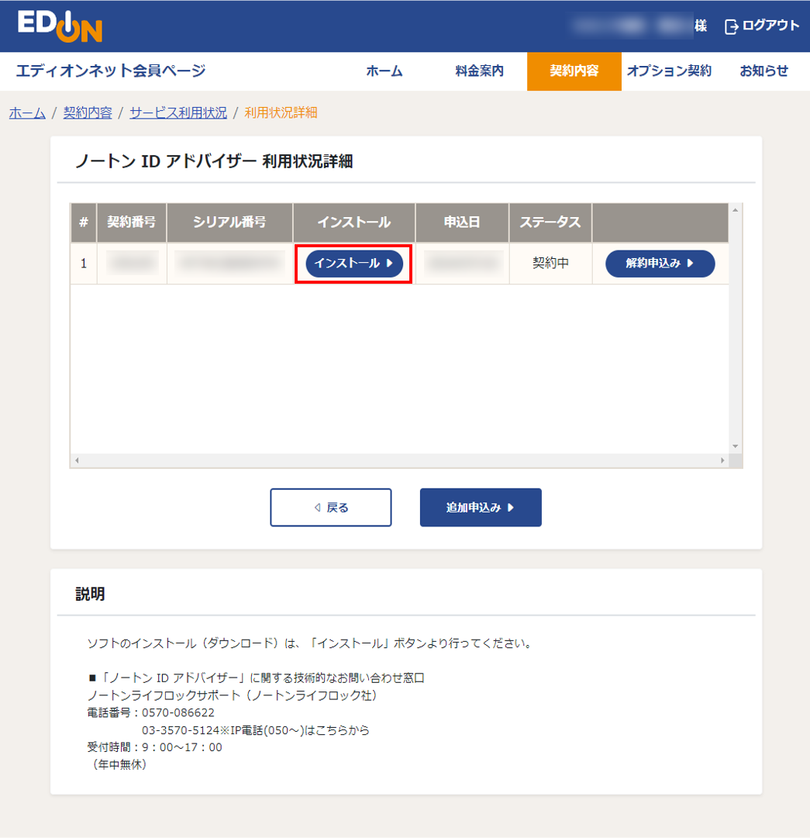Screen dimensions: 810x838
Task: Click the 追加申込み button
Action: [x=481, y=507]
